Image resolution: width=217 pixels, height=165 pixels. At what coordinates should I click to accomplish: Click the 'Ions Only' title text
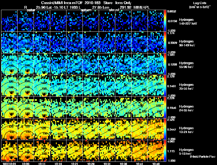pos(123,3)
